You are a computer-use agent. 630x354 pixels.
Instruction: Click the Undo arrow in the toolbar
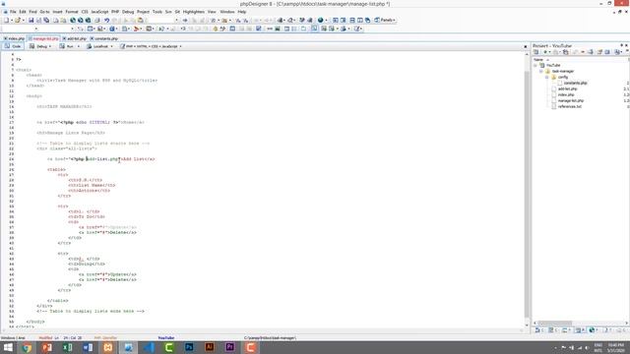107,20
